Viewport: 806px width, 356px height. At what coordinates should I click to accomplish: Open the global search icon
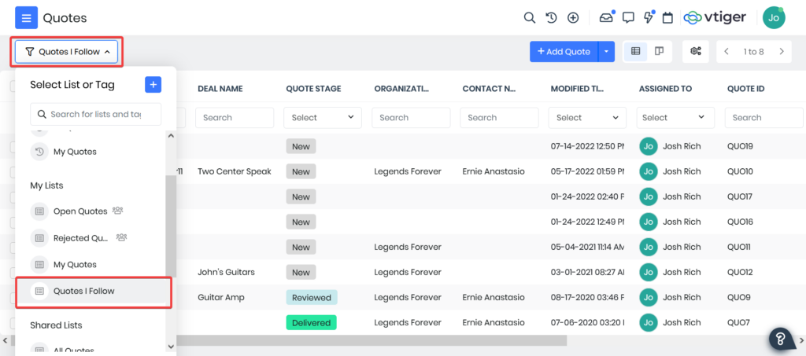pyautogui.click(x=530, y=18)
